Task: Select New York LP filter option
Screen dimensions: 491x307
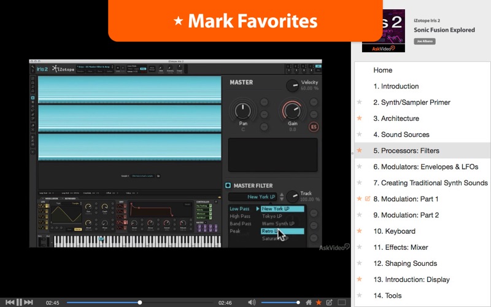Action: (x=282, y=209)
